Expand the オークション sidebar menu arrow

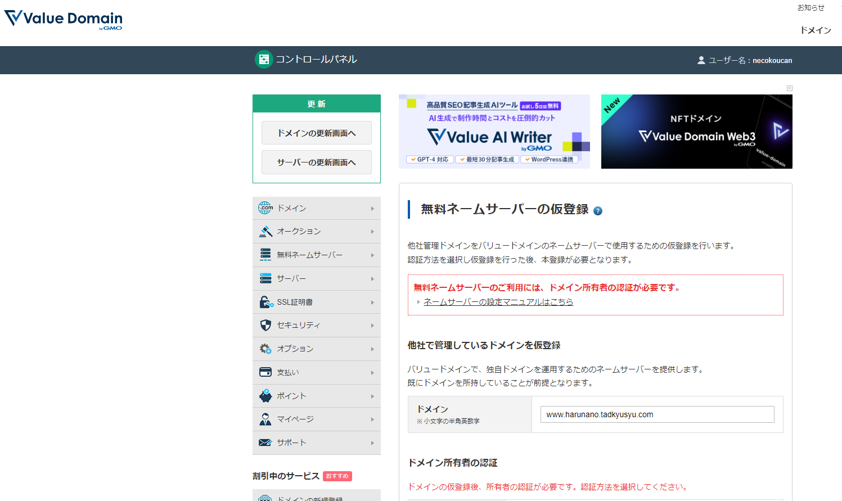point(372,232)
